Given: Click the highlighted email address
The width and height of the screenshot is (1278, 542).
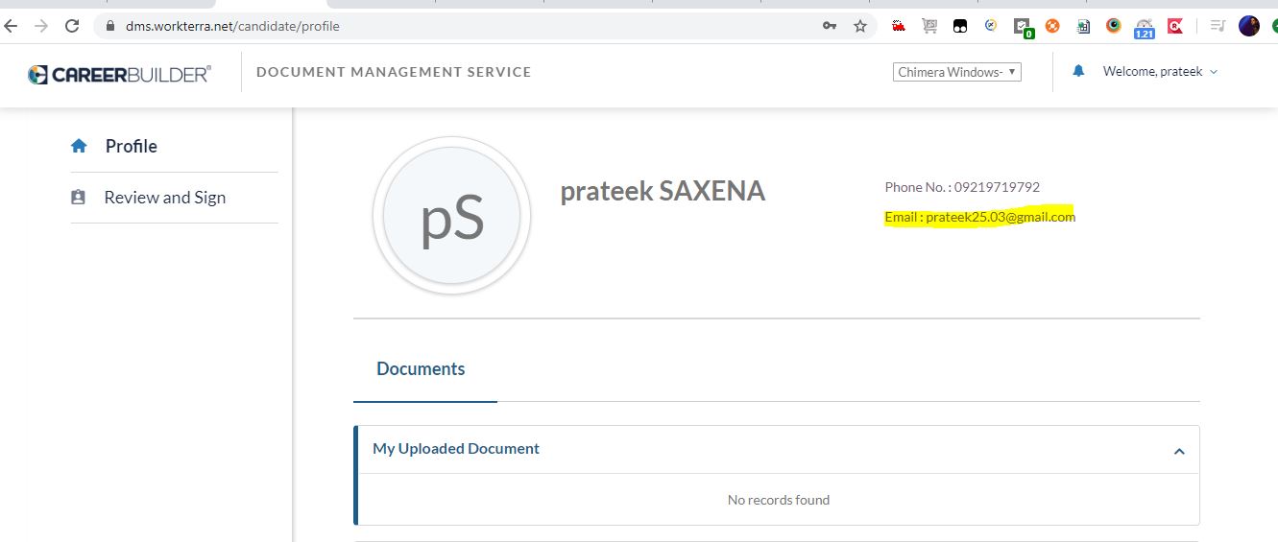Looking at the screenshot, I should (x=1000, y=217).
